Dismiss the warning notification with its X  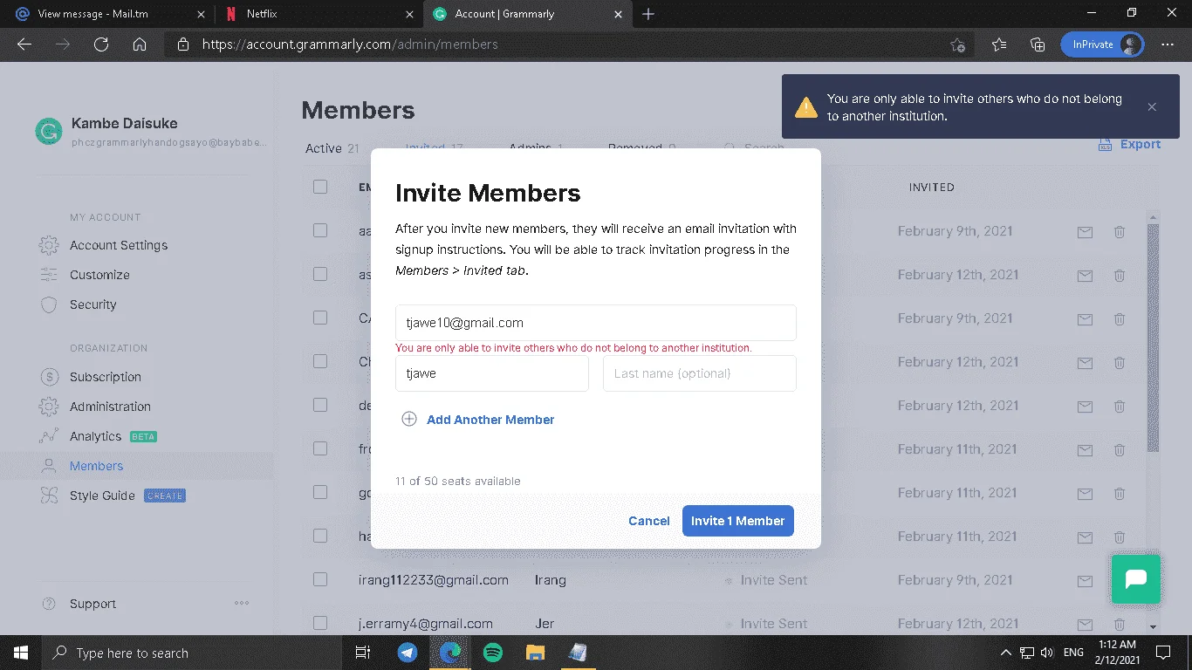pos(1152,107)
